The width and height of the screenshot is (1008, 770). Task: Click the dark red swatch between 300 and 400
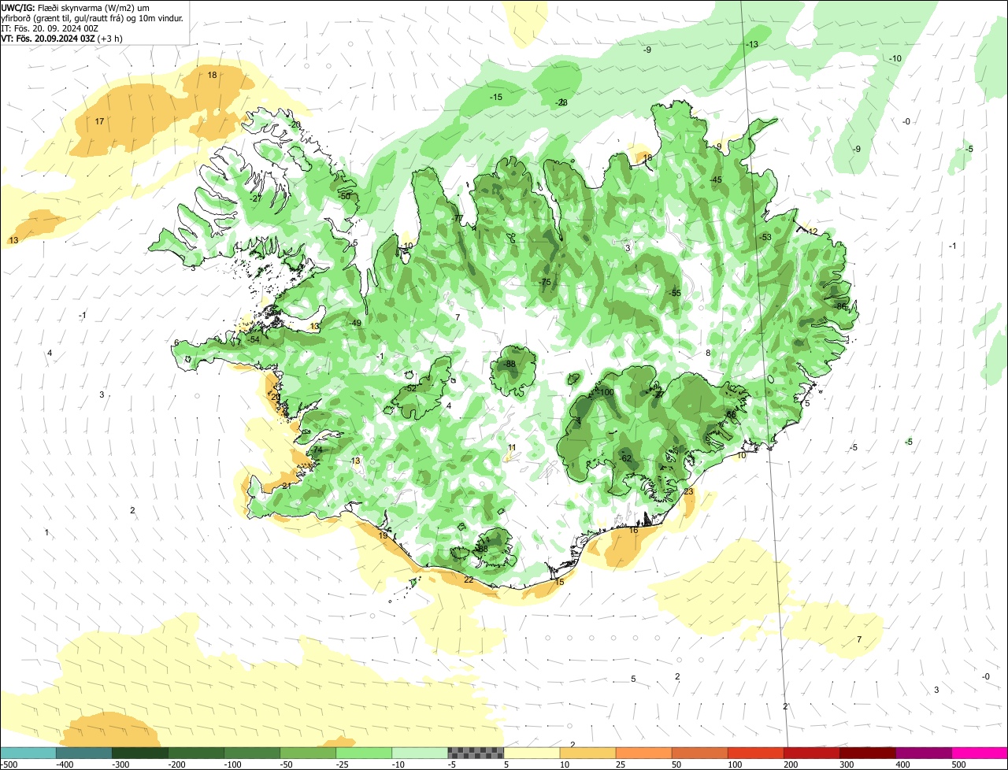(867, 753)
